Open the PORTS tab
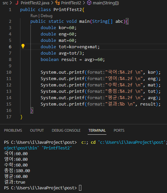 click(x=119, y=130)
